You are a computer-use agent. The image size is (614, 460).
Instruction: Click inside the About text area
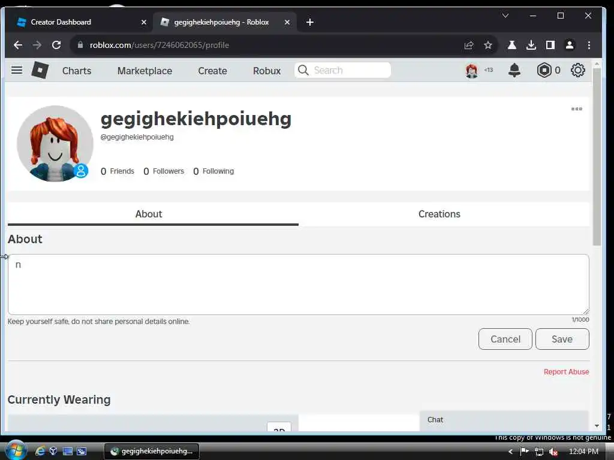tap(299, 285)
